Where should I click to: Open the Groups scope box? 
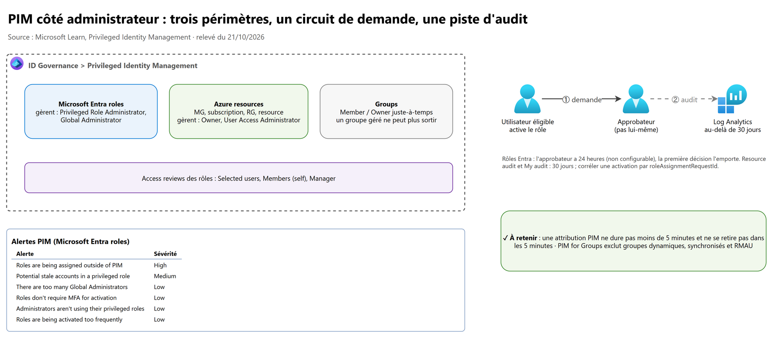click(x=386, y=111)
